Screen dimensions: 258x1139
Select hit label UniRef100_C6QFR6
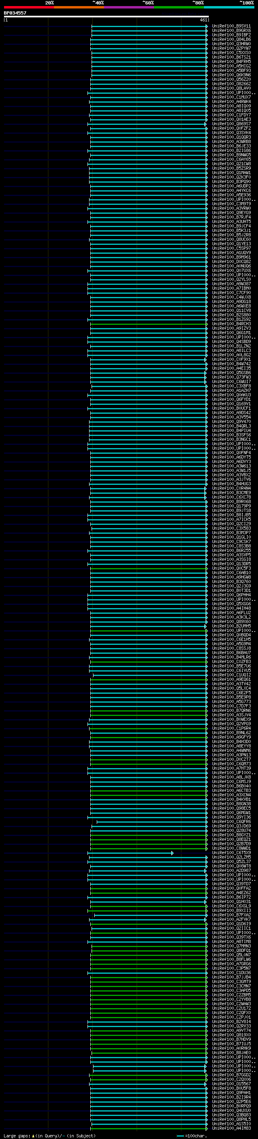[231, 821]
